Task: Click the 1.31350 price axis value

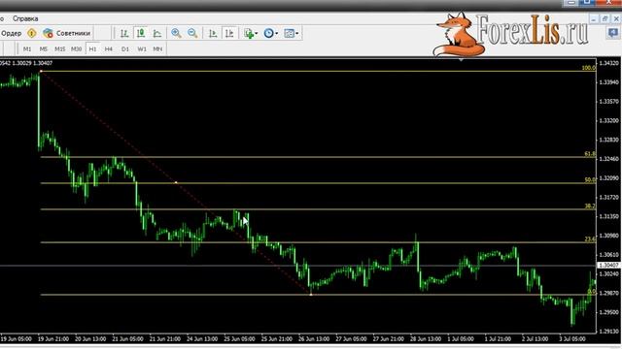Action: [609, 216]
